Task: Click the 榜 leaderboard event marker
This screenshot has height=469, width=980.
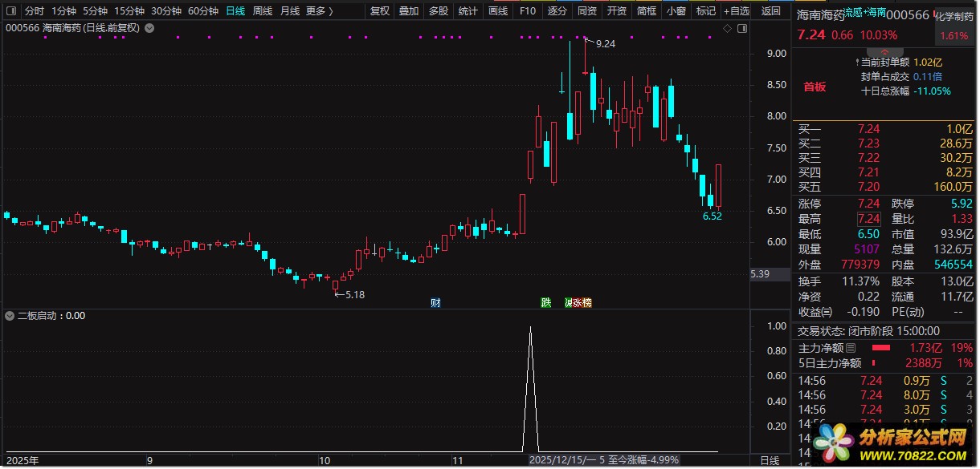Action: [x=586, y=302]
